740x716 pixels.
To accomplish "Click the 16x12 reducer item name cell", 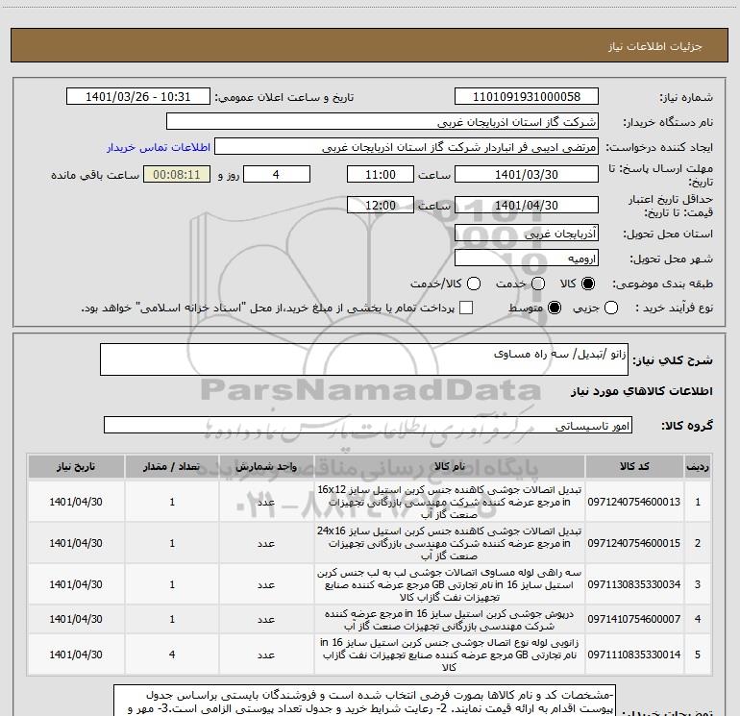I will pos(450,502).
